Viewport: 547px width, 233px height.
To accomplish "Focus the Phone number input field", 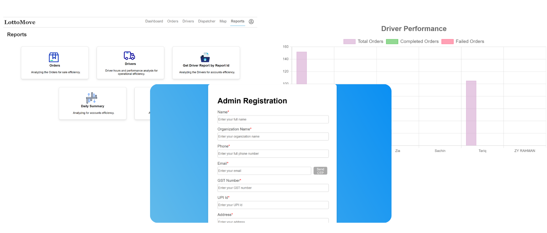I will [x=273, y=154].
